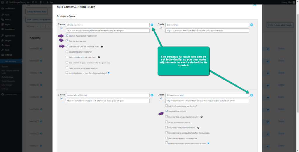Click Refresh Auto-Link Report button

(x=280, y=25)
